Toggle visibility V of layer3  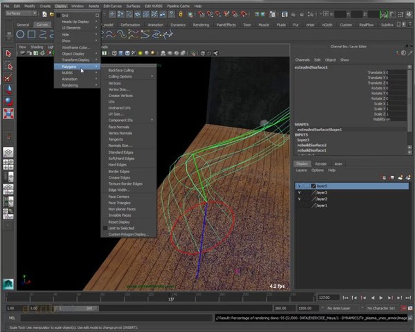299,192
